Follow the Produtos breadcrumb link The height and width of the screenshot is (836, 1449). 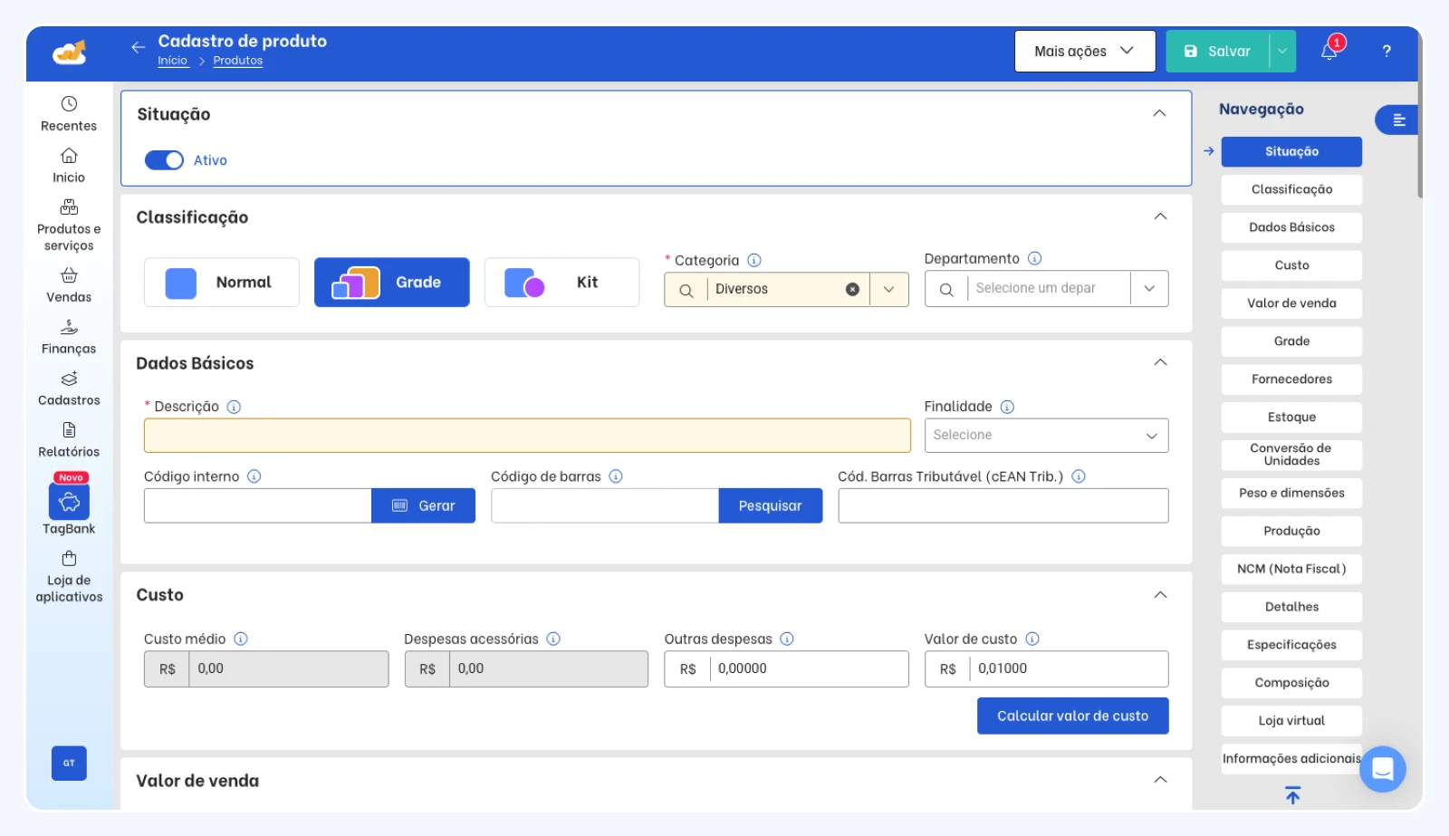tap(238, 61)
